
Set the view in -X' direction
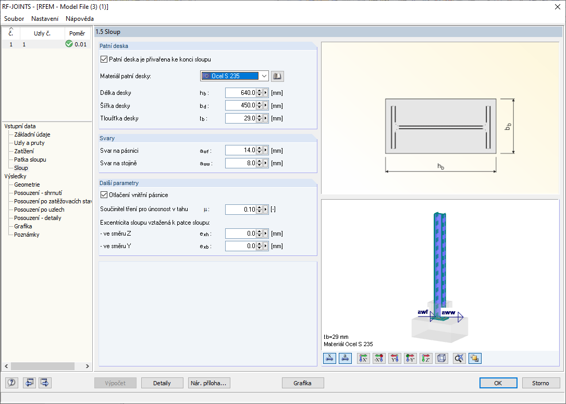coord(378,358)
